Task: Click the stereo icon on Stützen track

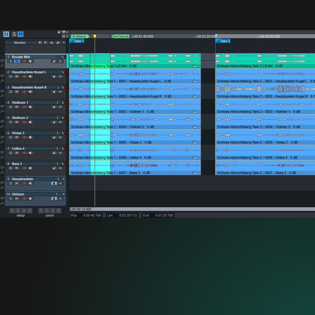Action: [x=54, y=198]
